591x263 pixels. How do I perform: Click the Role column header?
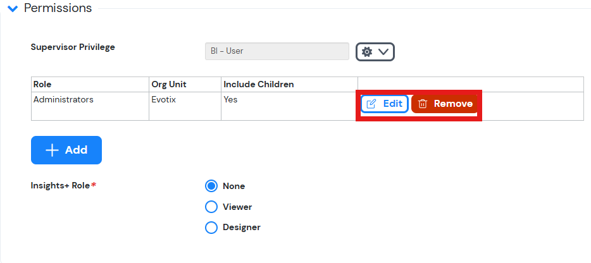click(x=42, y=85)
